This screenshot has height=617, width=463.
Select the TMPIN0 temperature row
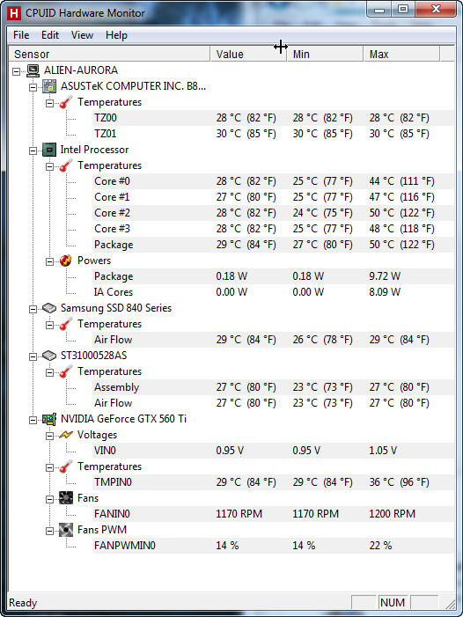(273, 482)
